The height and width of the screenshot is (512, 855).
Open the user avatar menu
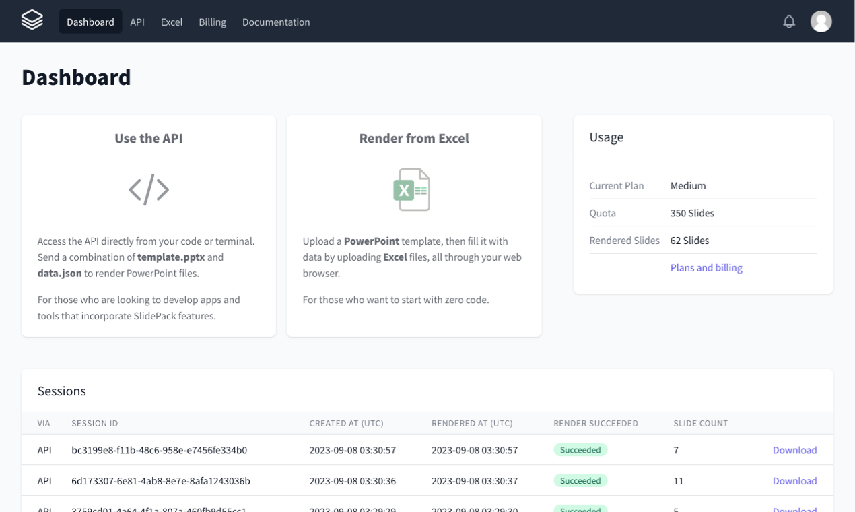point(821,22)
